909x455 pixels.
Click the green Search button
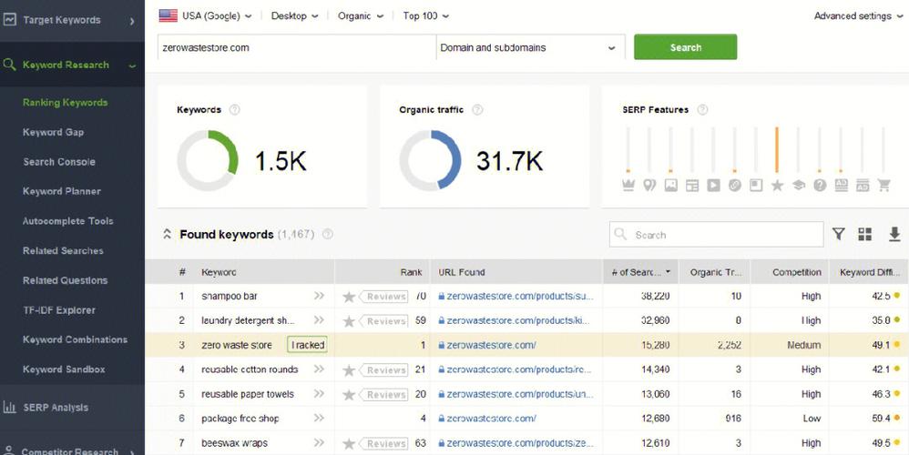tap(685, 47)
